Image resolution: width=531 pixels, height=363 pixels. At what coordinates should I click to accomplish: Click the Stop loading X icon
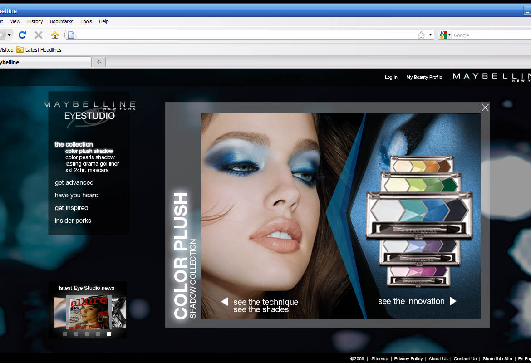tap(39, 35)
